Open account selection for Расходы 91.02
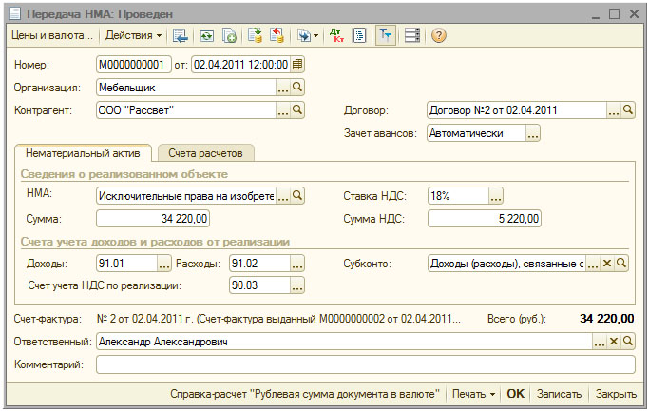649x413 pixels. click(x=297, y=264)
